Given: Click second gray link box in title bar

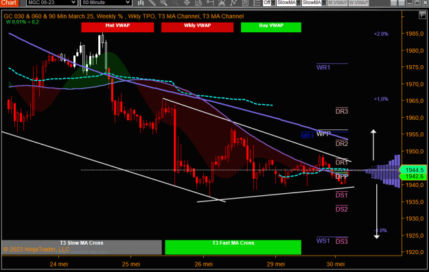Looking at the screenshot, I should pos(401,3).
